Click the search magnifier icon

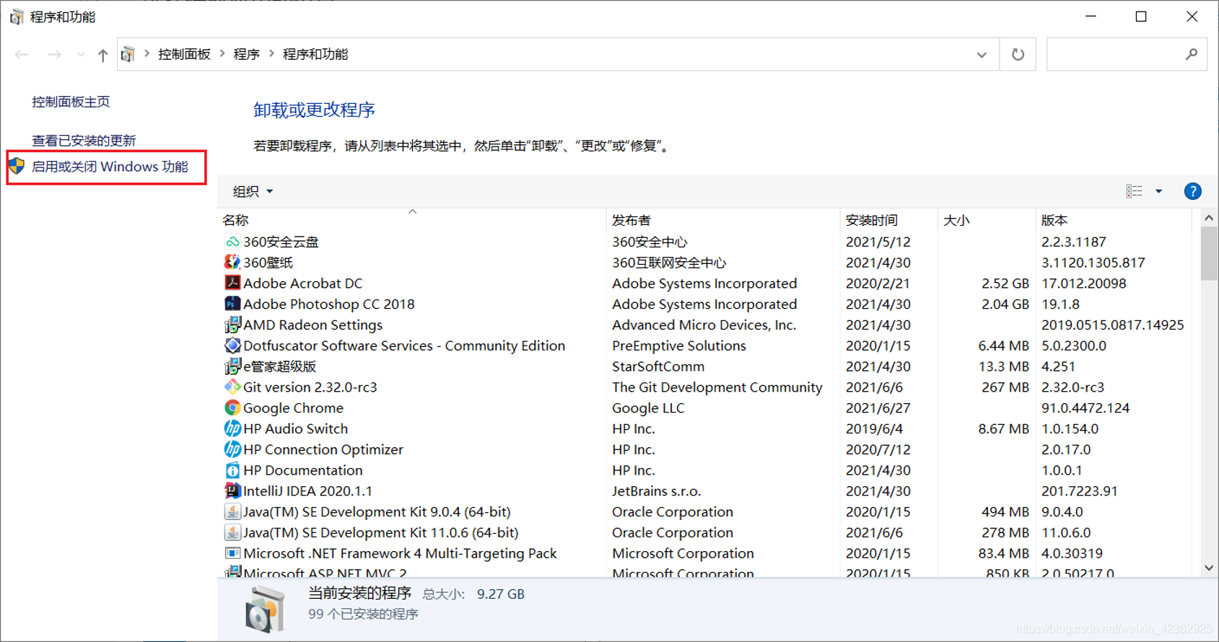[x=1191, y=54]
